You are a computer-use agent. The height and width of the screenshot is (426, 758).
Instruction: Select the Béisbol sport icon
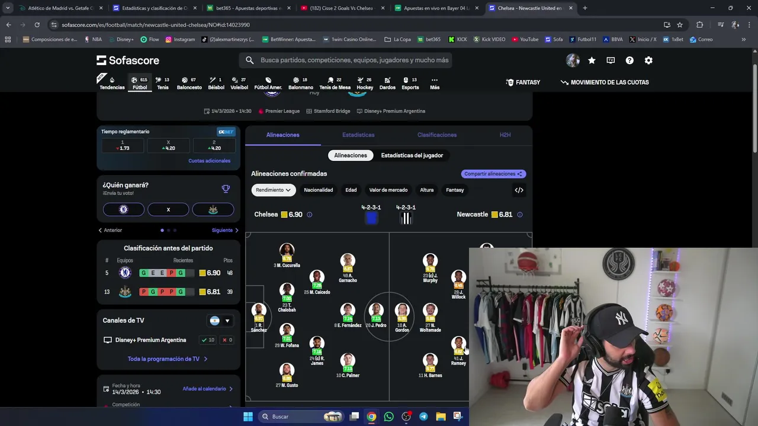tap(216, 83)
